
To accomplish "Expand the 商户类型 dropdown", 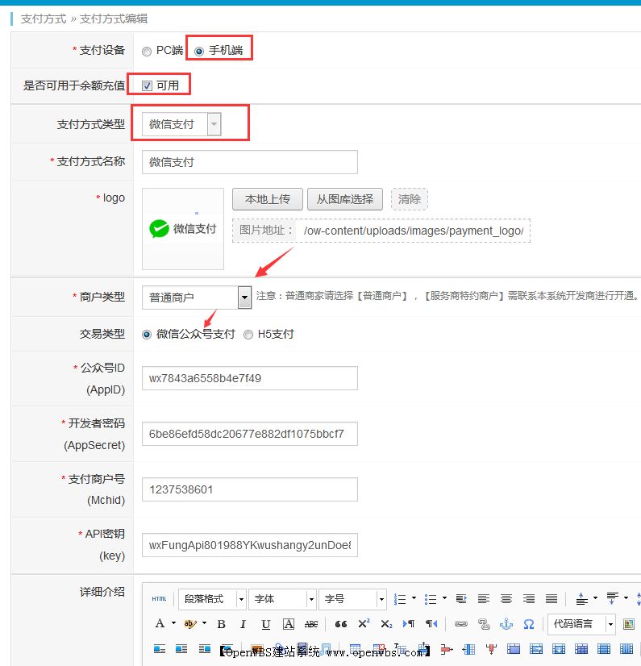I will pos(245,298).
